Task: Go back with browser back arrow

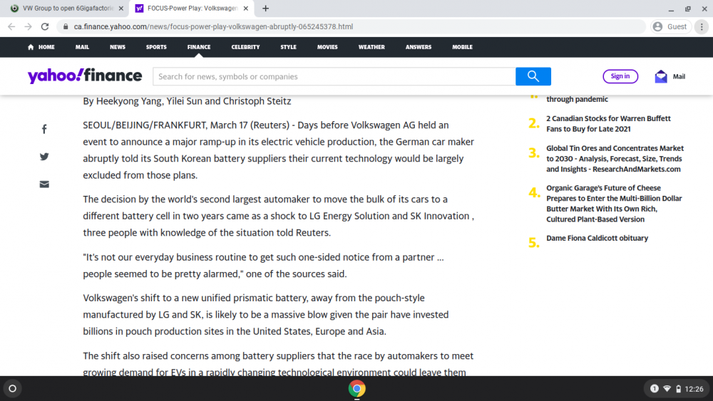Action: (x=11, y=27)
